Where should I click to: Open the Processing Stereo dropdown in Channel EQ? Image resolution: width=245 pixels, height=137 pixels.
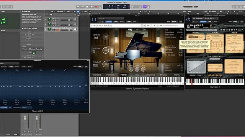coord(27,107)
